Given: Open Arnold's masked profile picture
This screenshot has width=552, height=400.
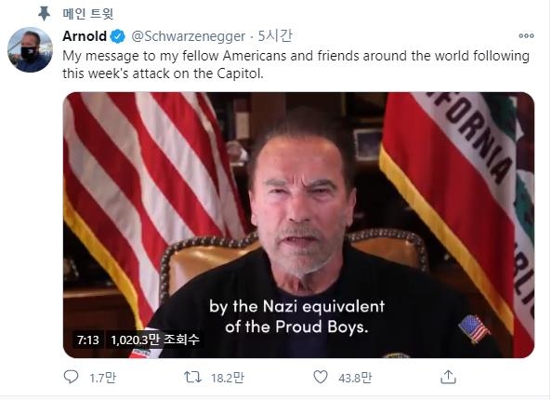Looking at the screenshot, I should 30,49.
